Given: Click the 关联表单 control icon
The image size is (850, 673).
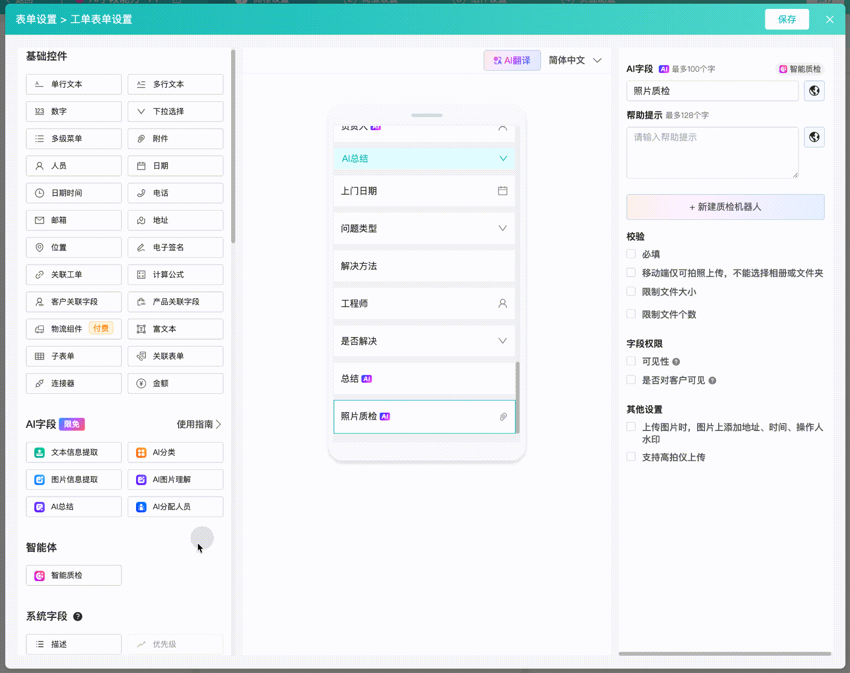Looking at the screenshot, I should 141,356.
